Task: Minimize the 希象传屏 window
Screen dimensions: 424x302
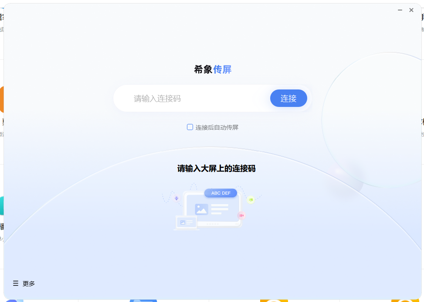Action: click(x=400, y=10)
